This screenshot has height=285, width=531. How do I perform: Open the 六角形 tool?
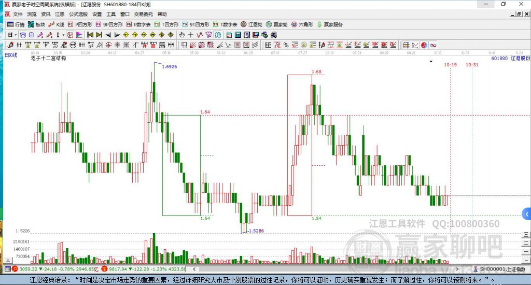pos(302,24)
